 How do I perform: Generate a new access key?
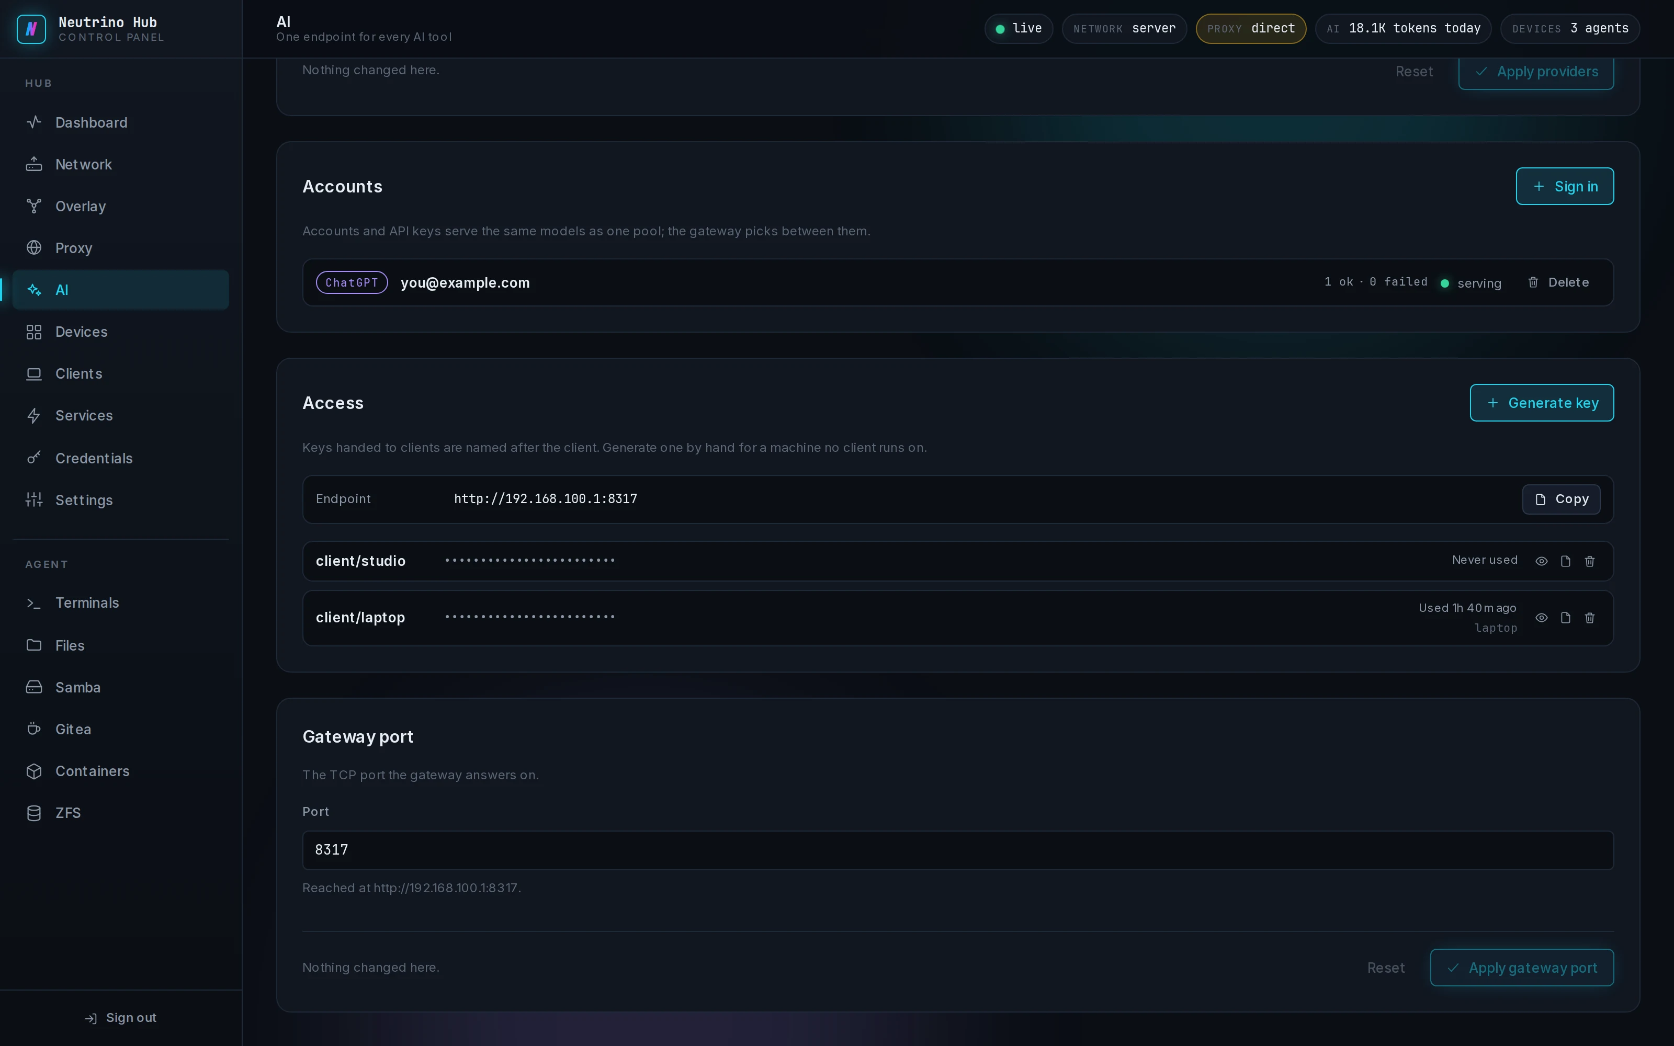click(x=1541, y=403)
